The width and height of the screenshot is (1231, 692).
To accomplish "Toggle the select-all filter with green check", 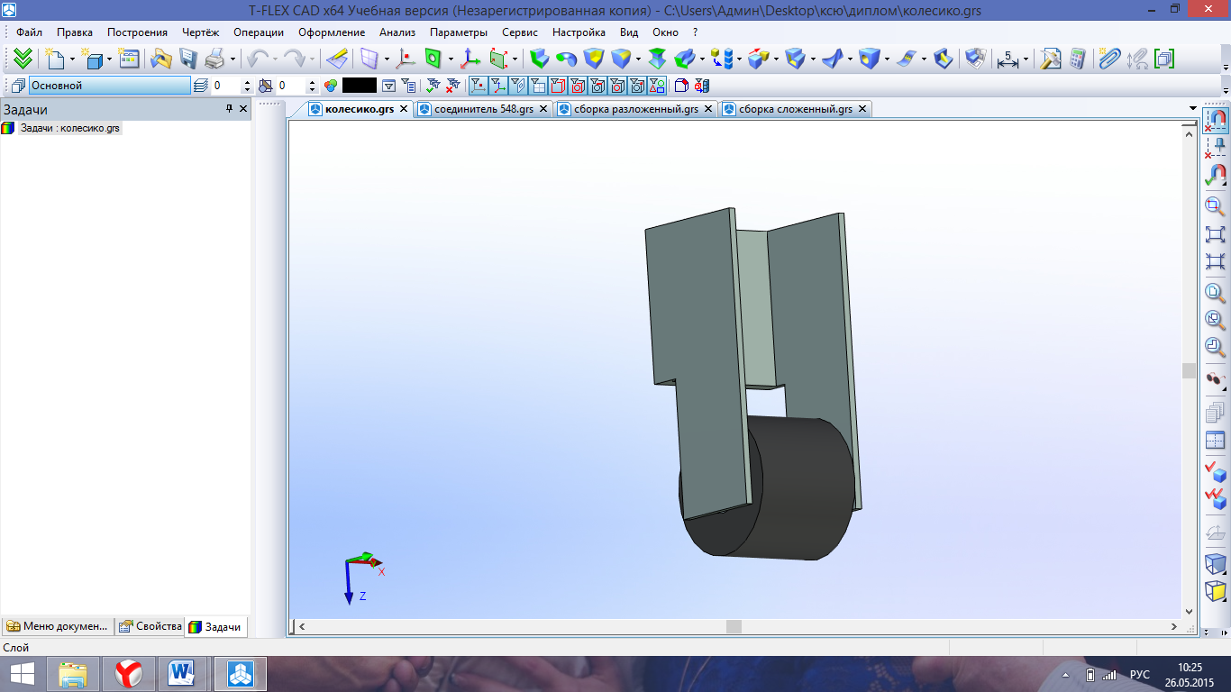I will (433, 86).
